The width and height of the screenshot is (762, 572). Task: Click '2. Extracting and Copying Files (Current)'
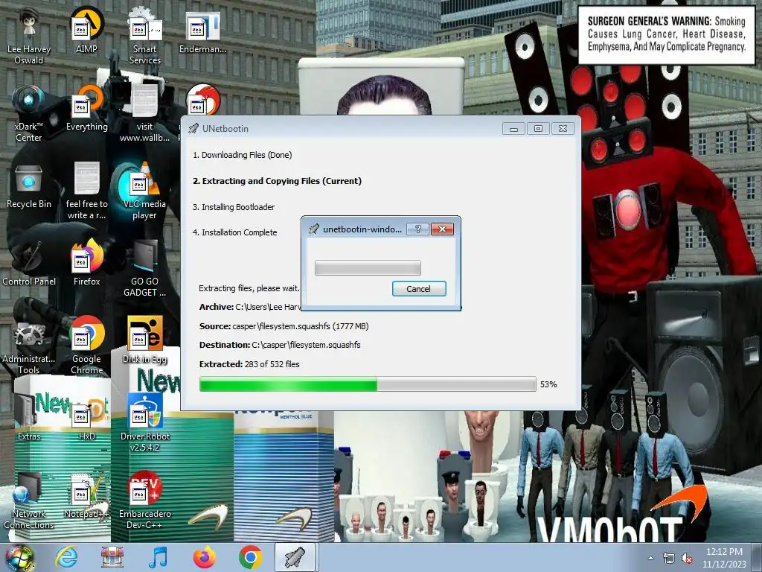277,181
